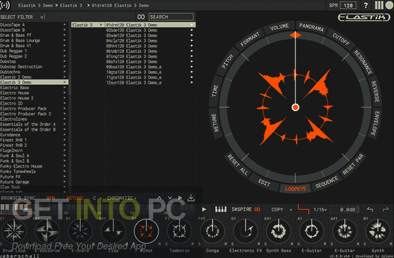Switch to the Cutoff wheel segment
Viewport: 394px width, 258px height.
[x=341, y=39]
